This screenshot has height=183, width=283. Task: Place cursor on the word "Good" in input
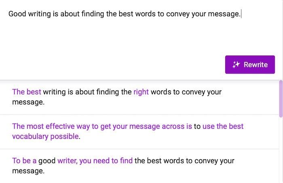pos(17,14)
